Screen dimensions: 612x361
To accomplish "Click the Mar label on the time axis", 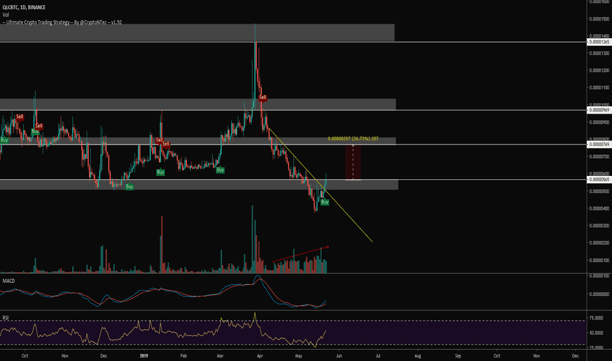I will pos(220,356).
